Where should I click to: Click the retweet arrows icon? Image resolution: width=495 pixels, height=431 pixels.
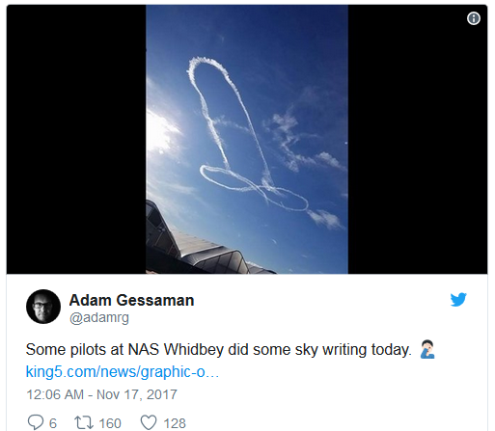(84, 422)
